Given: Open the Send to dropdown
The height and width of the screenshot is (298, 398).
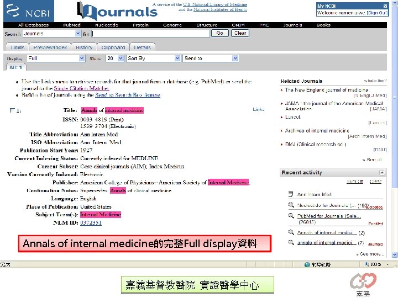Looking at the screenshot, I should point(235,58).
